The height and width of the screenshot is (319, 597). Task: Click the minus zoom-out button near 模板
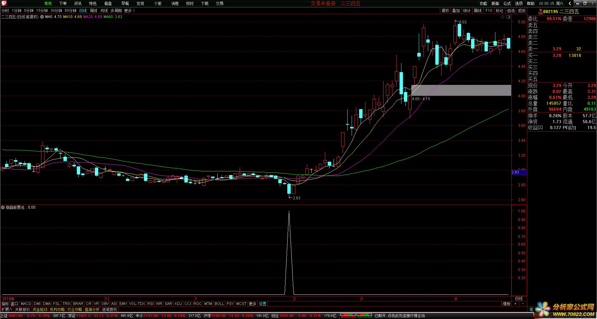coord(523,304)
